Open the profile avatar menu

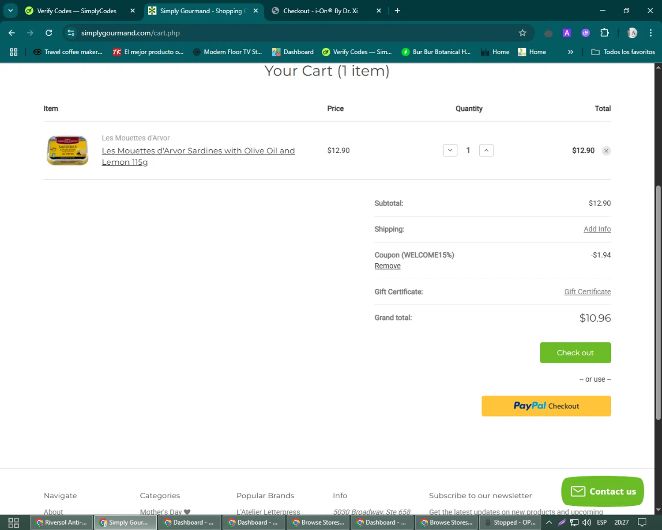632,33
